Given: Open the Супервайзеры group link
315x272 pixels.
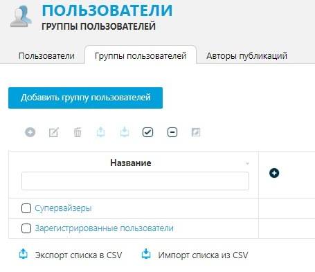Looking at the screenshot, I should [63, 208].
